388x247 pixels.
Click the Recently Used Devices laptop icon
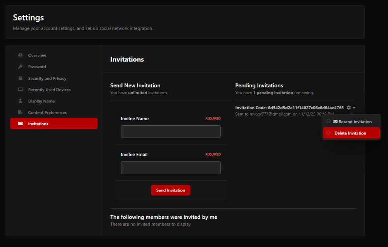tap(20, 90)
